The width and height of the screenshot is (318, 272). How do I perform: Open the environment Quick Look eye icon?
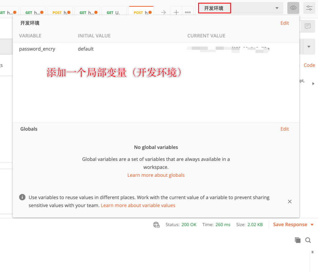click(293, 8)
